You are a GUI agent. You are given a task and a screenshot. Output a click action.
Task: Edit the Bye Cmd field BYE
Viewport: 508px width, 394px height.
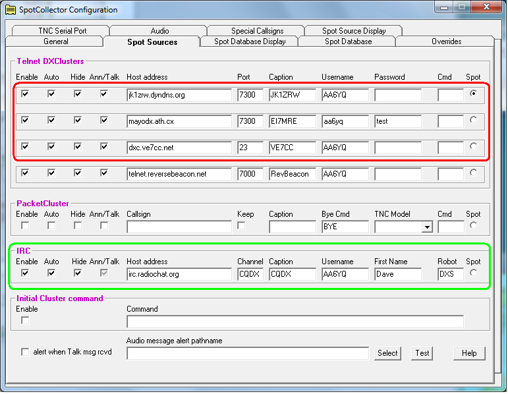point(345,227)
